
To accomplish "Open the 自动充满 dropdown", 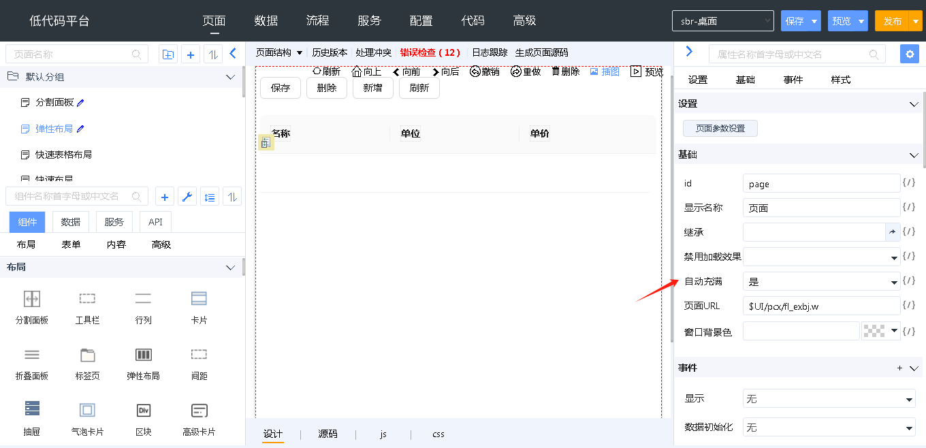I will click(894, 281).
